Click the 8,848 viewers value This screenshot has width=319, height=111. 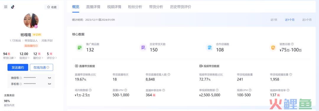150,80
